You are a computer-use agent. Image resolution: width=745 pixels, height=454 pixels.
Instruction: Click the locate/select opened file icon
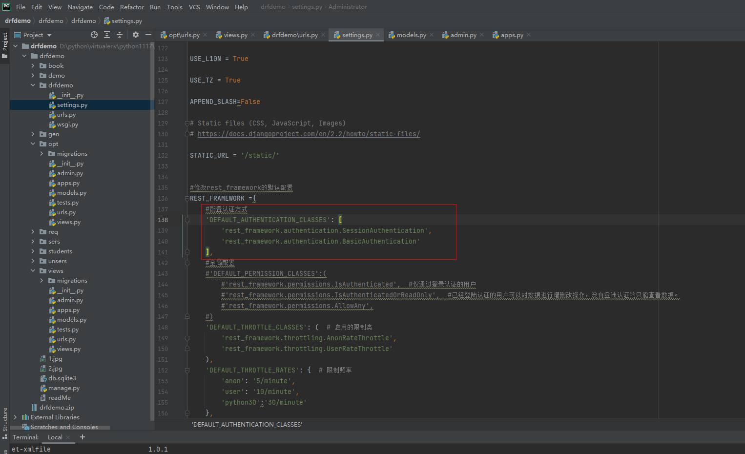tap(94, 35)
